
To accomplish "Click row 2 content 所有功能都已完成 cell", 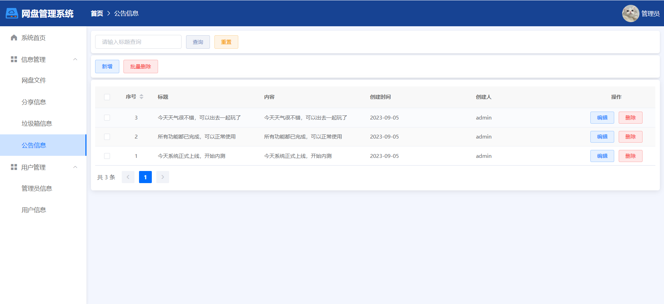I will (x=303, y=137).
